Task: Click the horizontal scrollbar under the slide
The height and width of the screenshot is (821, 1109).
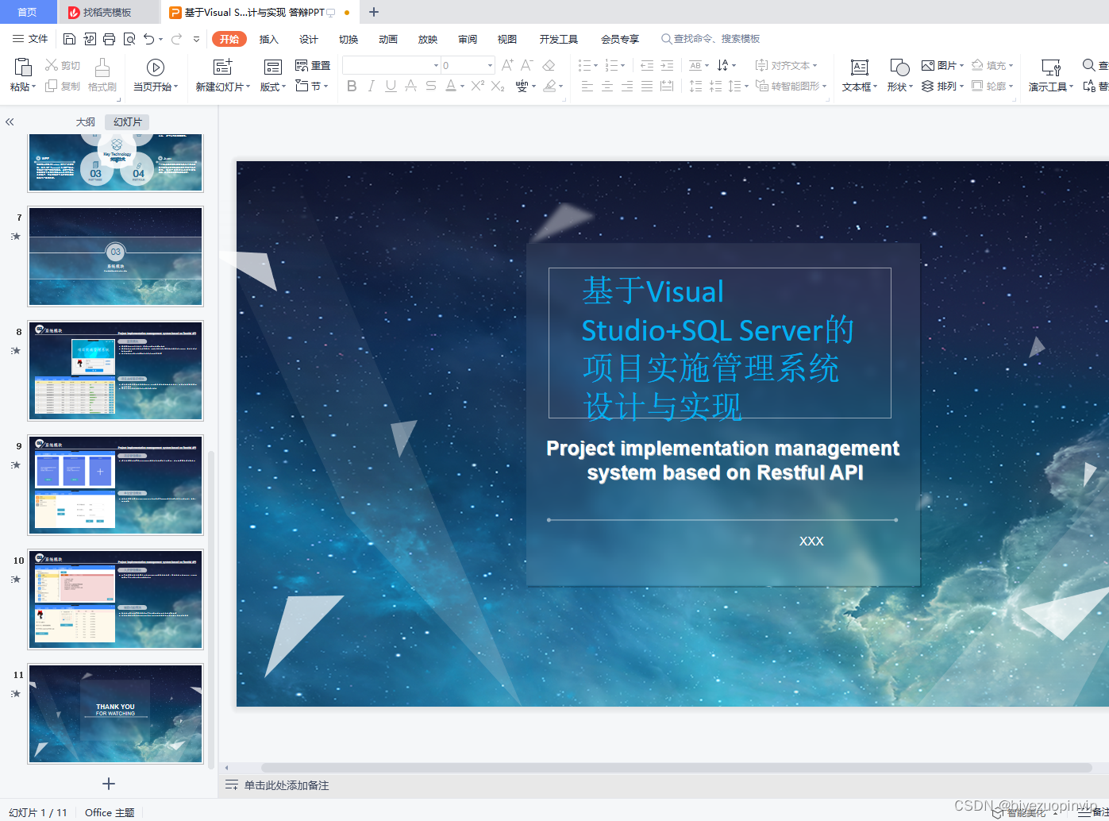Action: [676, 768]
